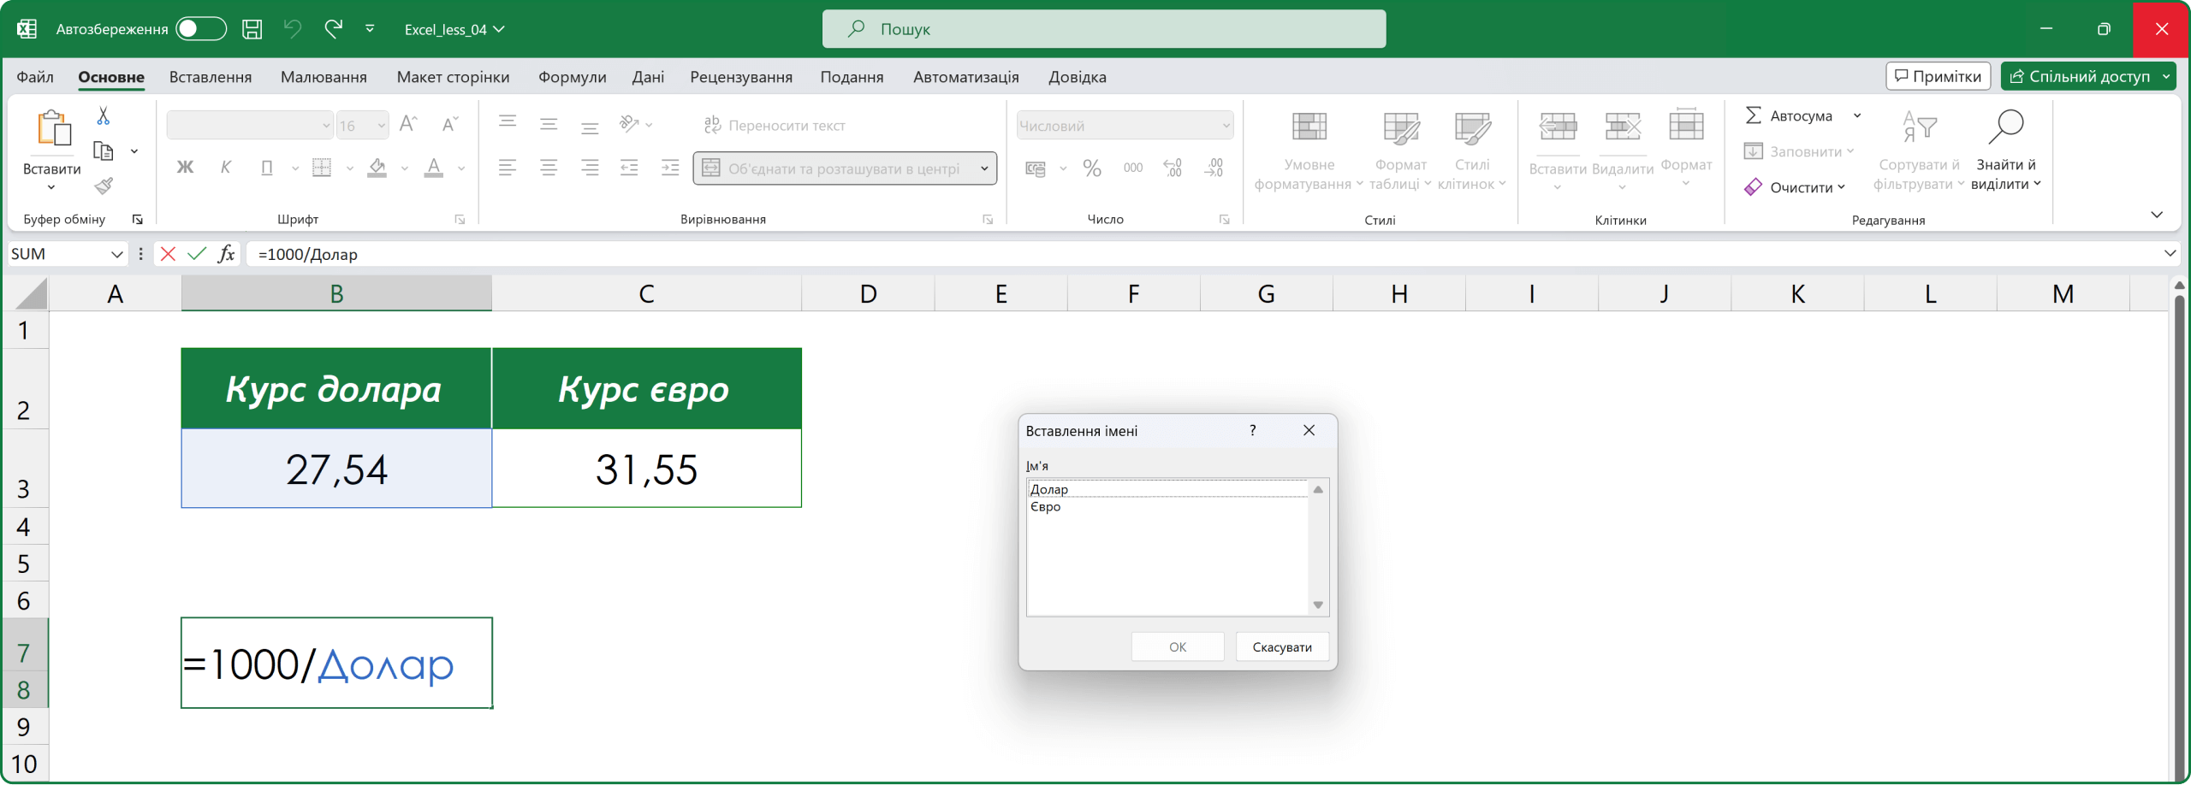The height and width of the screenshot is (785, 2191).
Task: Click the Paste clipboard icon
Action: pos(53,128)
